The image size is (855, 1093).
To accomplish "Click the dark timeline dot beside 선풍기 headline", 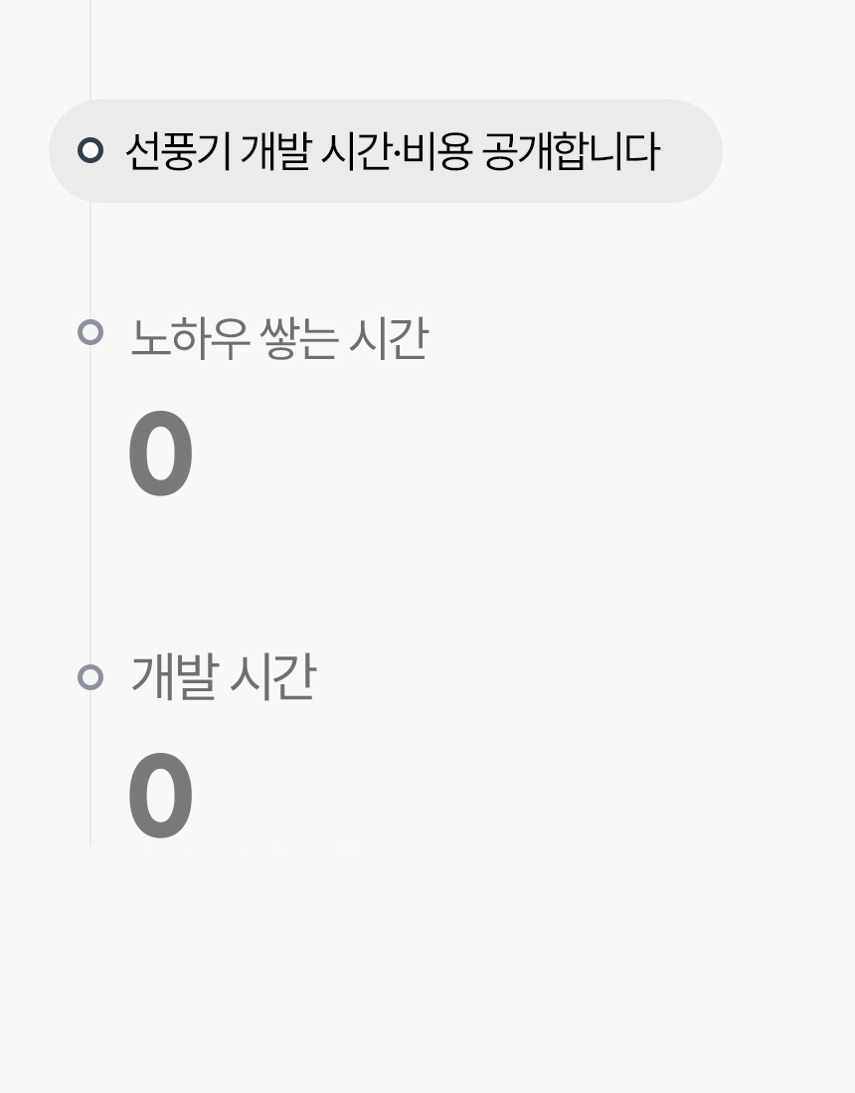I will click(90, 151).
